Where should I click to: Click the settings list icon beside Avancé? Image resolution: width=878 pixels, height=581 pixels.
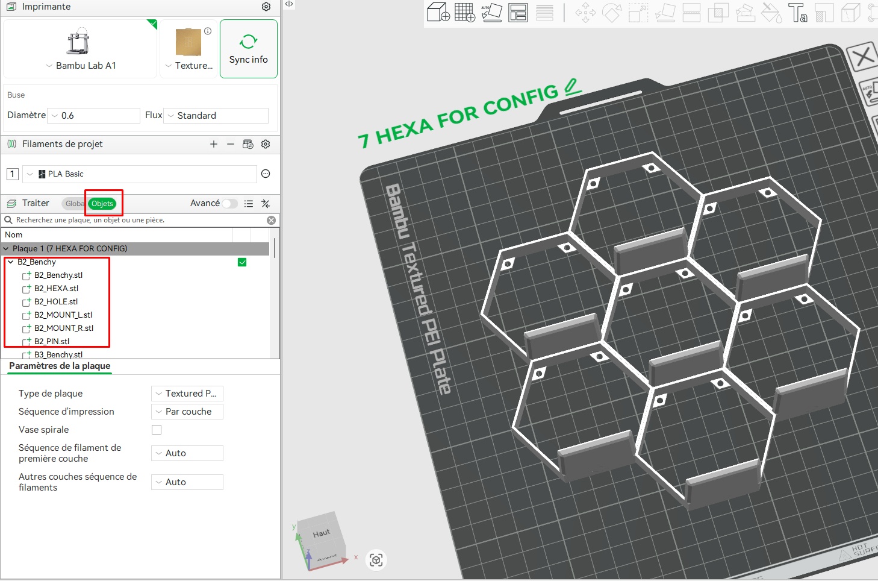[x=249, y=204]
